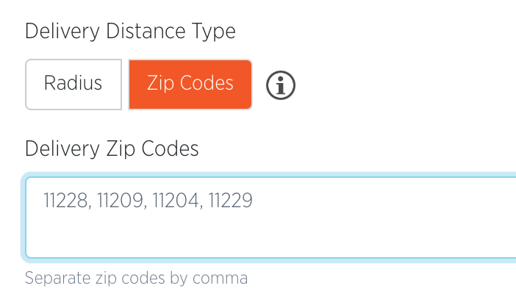Screen dimensions: 516x291
Task: Place cursor in the zip codes box
Action: click(x=270, y=218)
